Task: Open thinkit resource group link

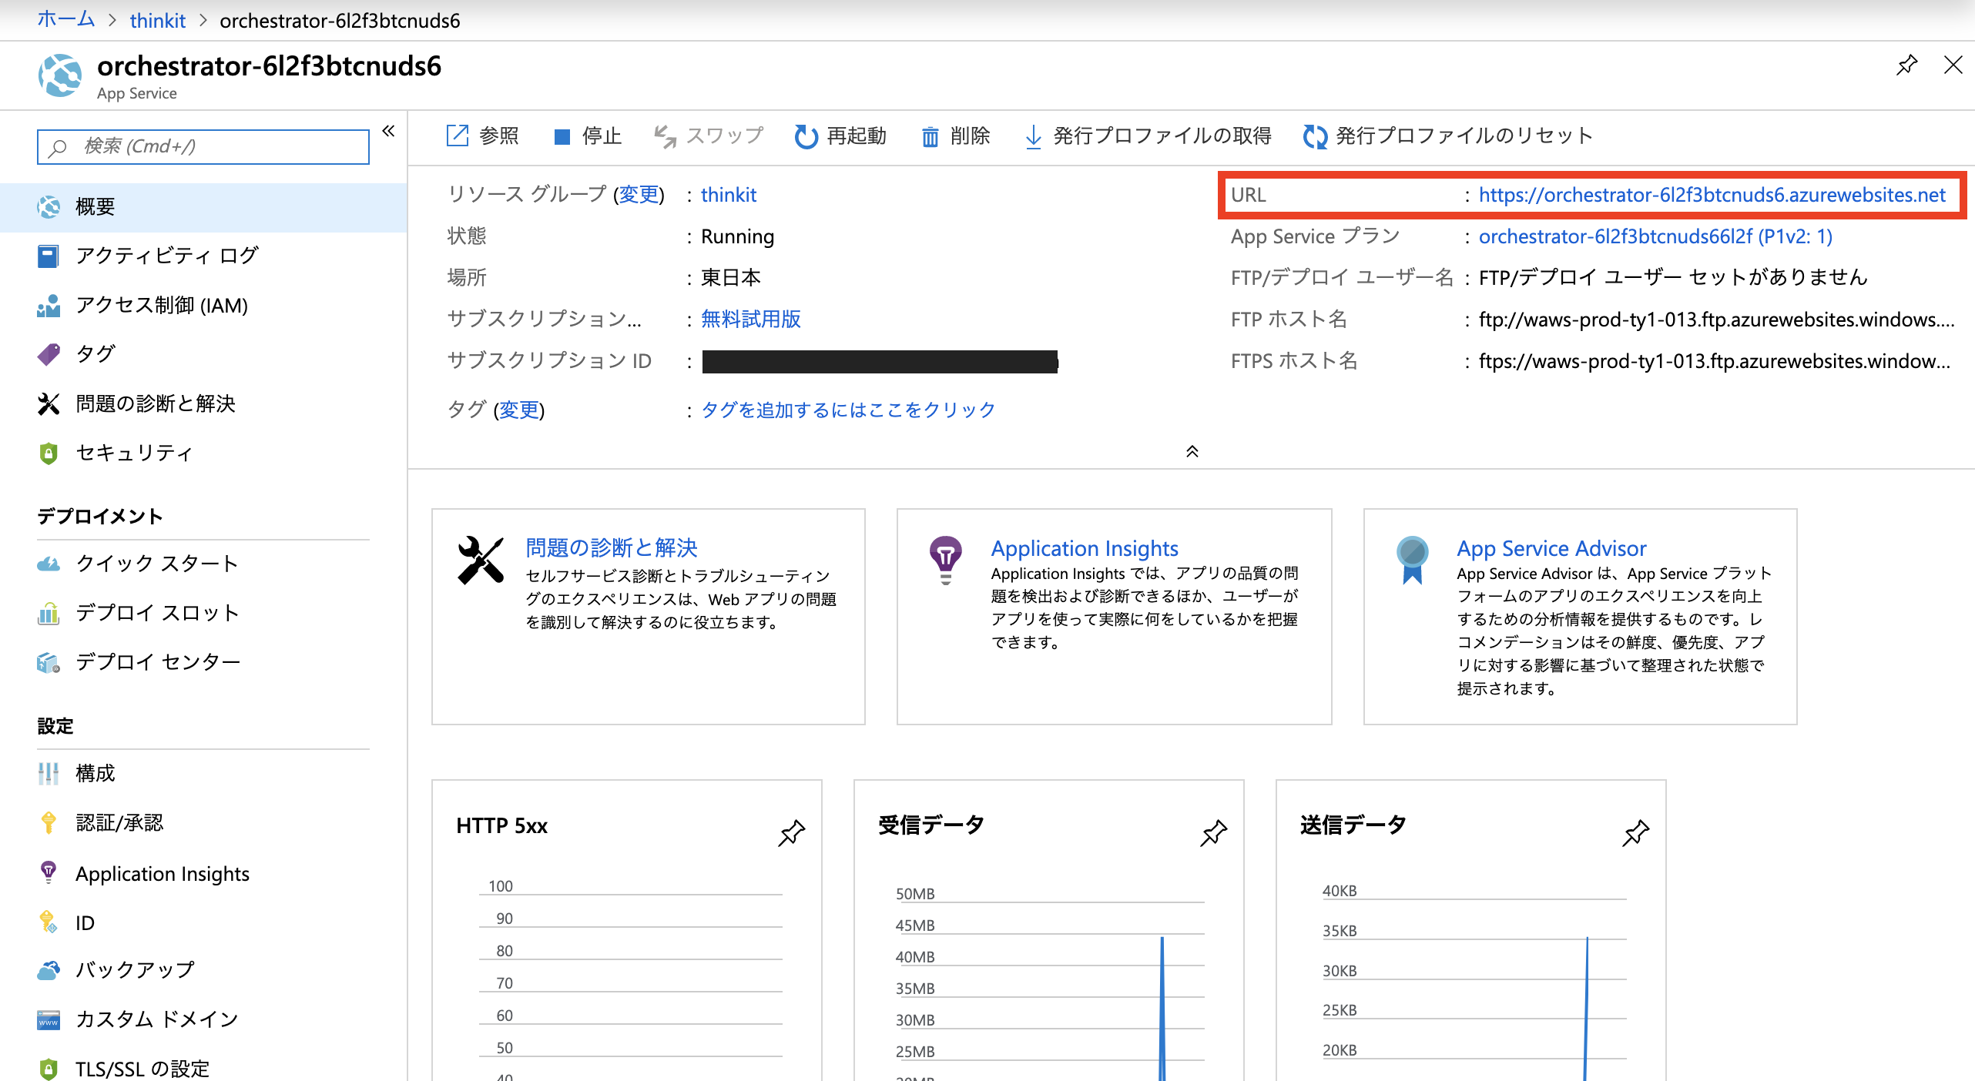Action: point(729,195)
